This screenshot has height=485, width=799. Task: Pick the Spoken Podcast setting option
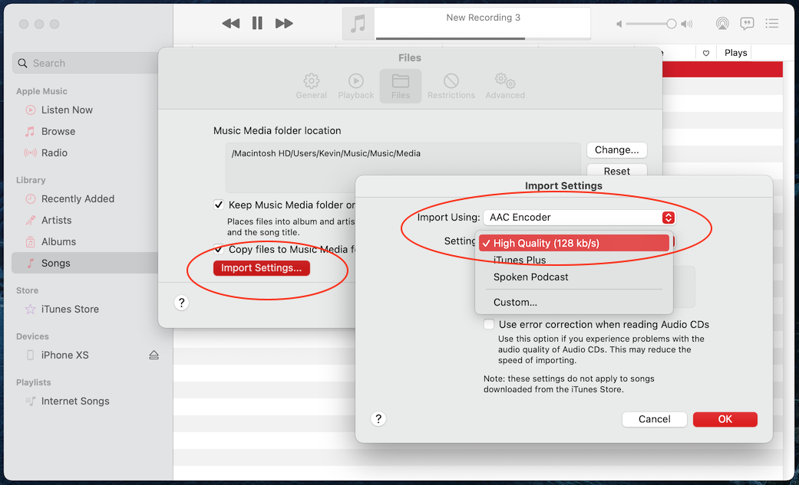coord(530,277)
